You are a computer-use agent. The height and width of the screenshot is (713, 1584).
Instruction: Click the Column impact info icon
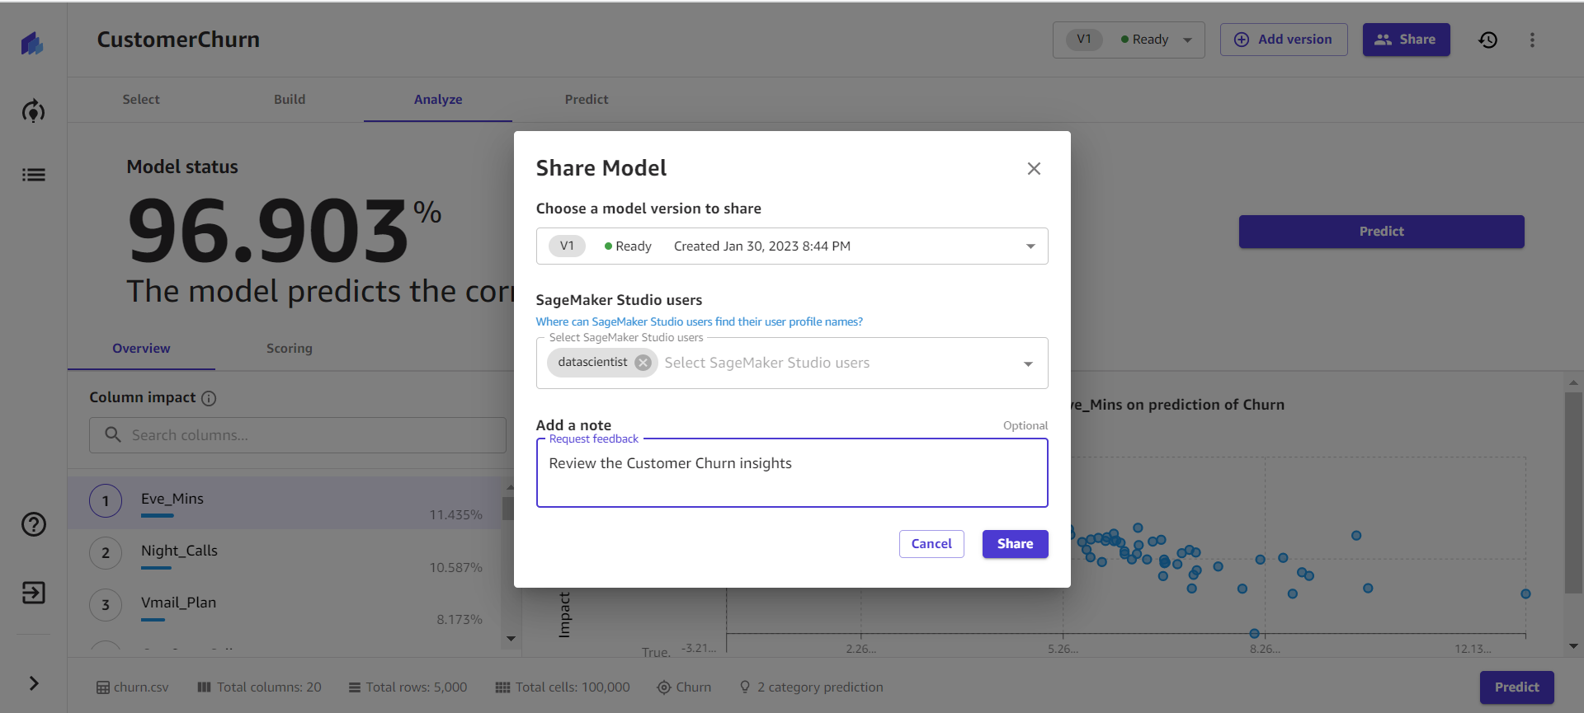click(x=209, y=398)
